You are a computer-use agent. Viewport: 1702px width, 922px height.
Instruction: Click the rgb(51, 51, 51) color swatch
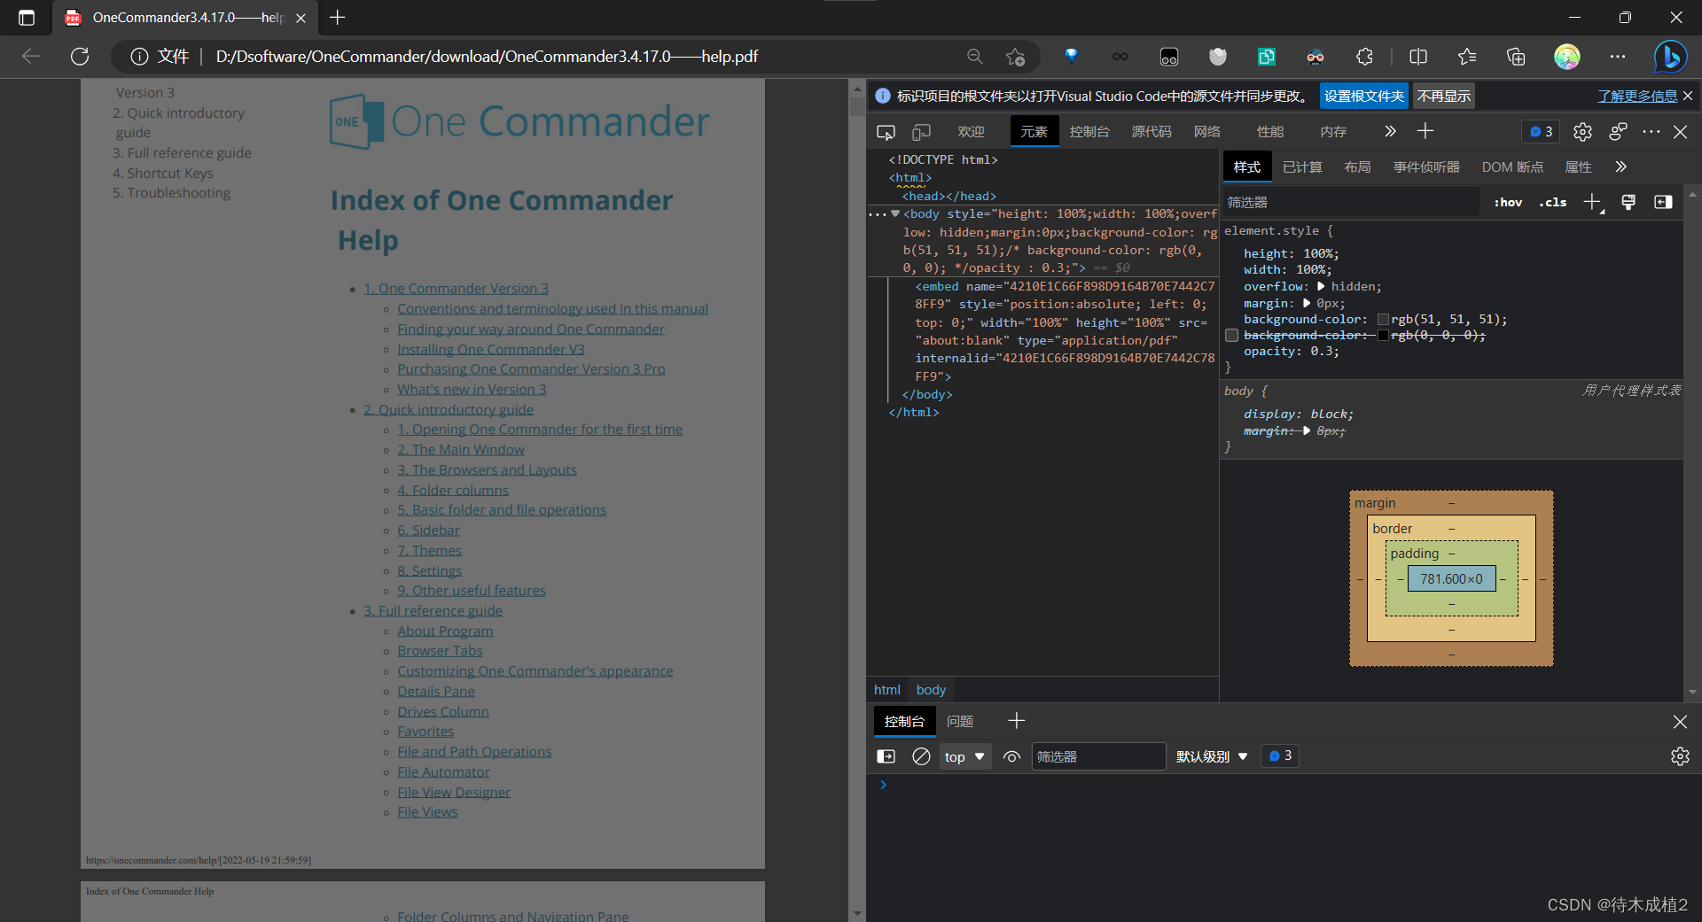click(1383, 320)
